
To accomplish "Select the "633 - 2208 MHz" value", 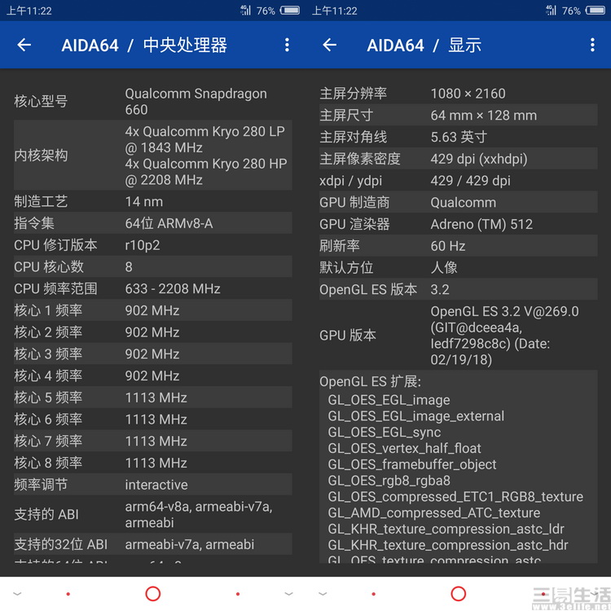I will point(173,288).
